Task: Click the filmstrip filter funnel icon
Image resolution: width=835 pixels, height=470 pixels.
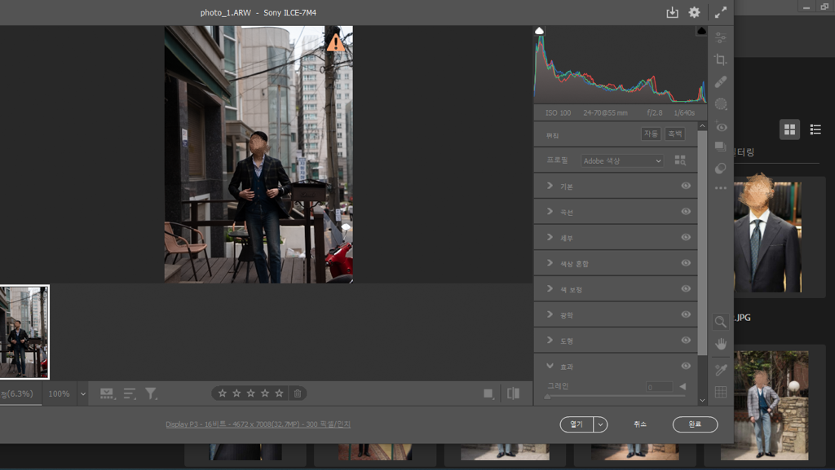Action: [151, 393]
